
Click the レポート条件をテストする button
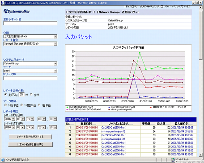[x=30, y=137]
